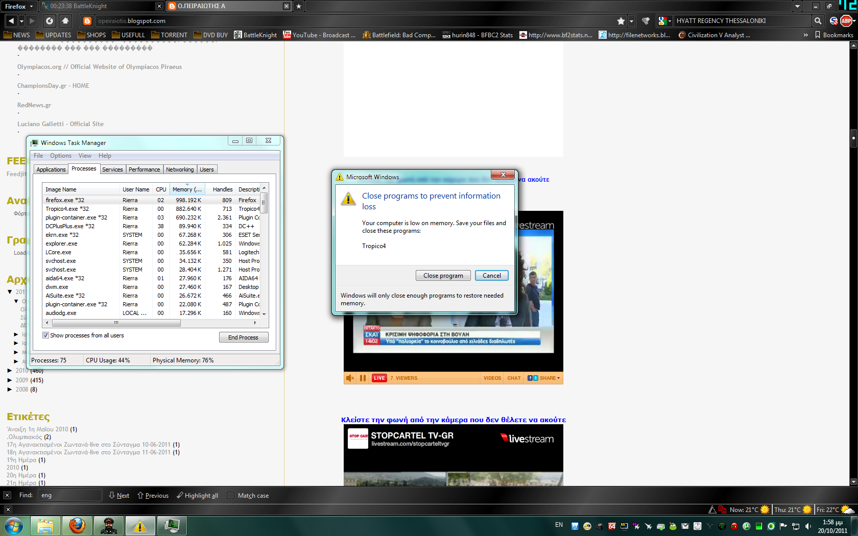
Task: Find Next occurrence button
Action: click(119, 495)
